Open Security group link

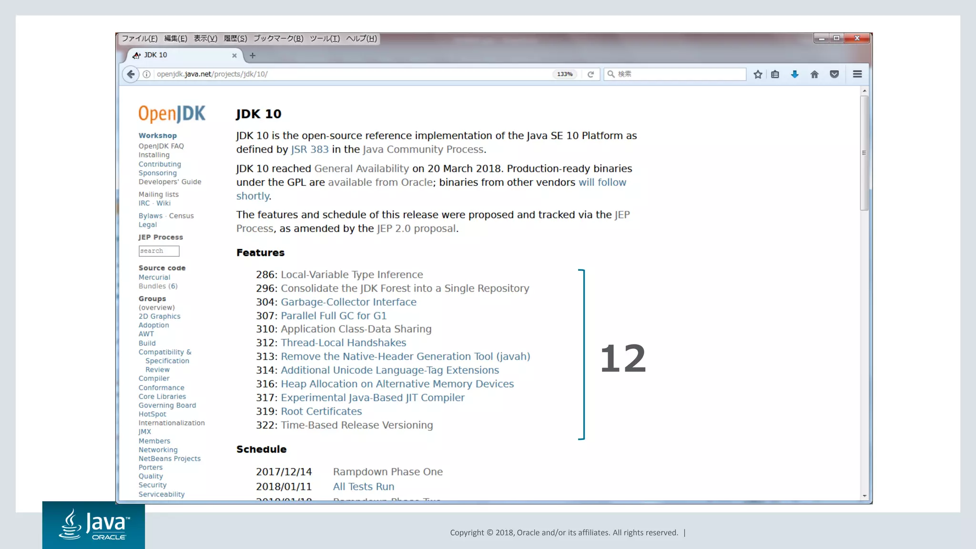152,485
